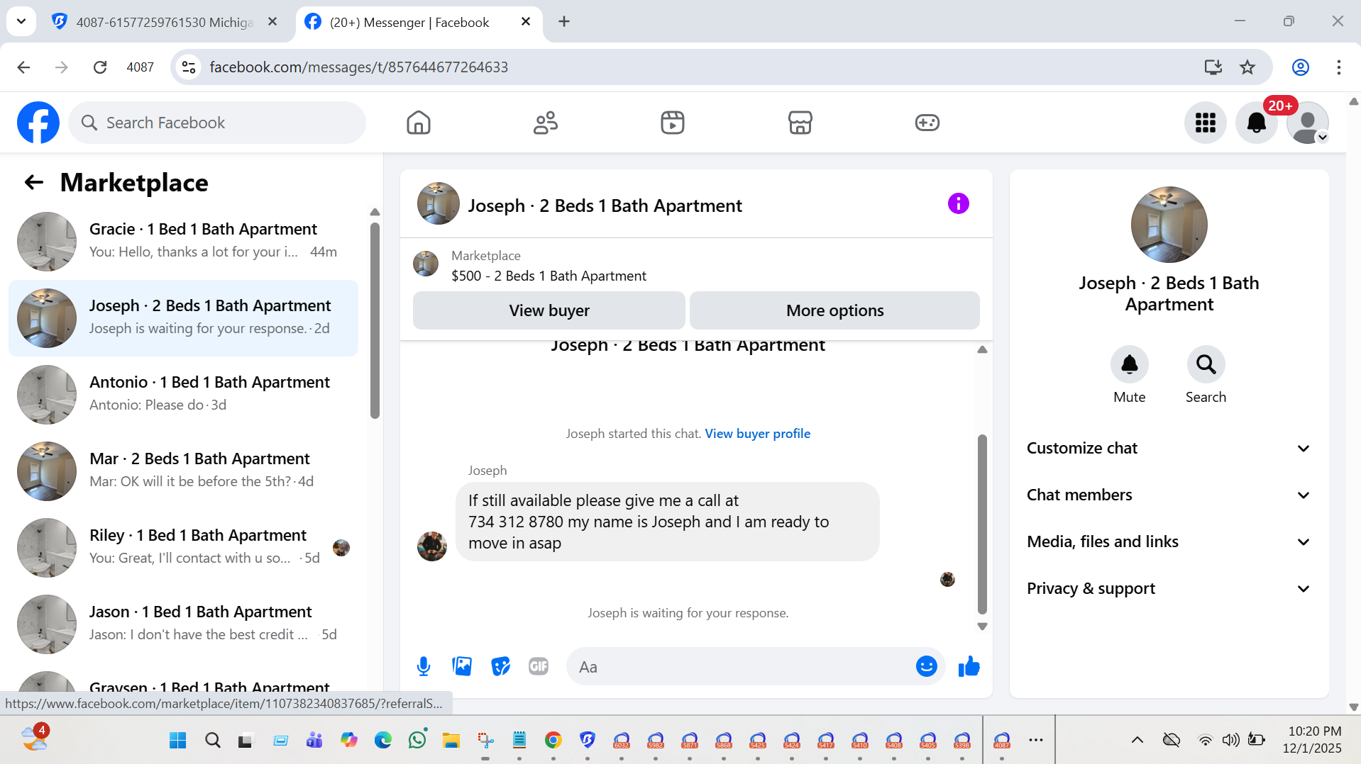The image size is (1361, 764).
Task: Click the message thread scroll-down arrow
Action: click(982, 627)
